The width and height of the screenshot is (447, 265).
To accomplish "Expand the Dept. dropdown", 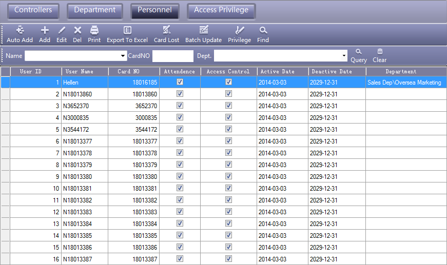I will coord(344,56).
